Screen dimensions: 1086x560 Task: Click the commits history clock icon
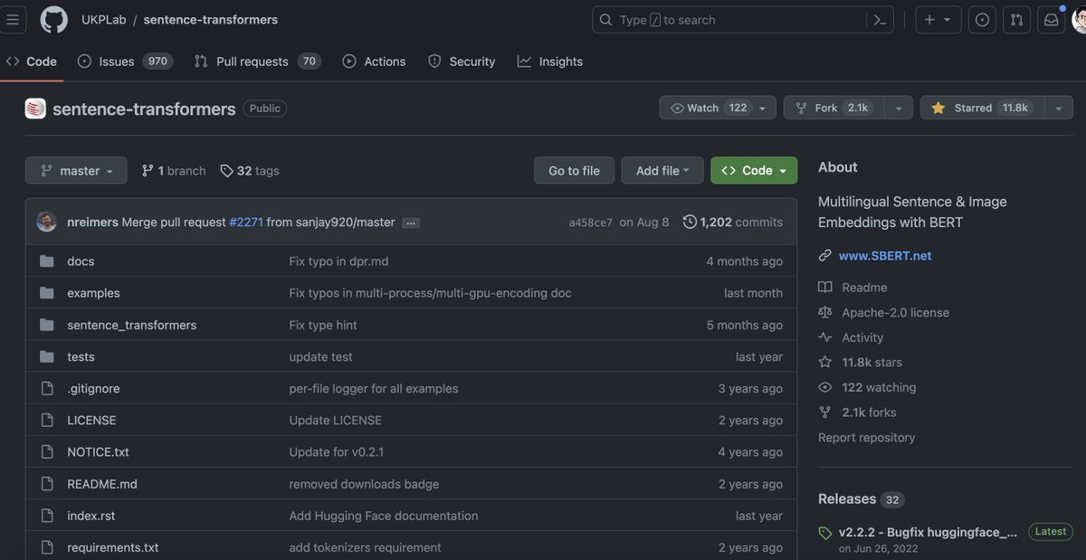[x=690, y=222]
